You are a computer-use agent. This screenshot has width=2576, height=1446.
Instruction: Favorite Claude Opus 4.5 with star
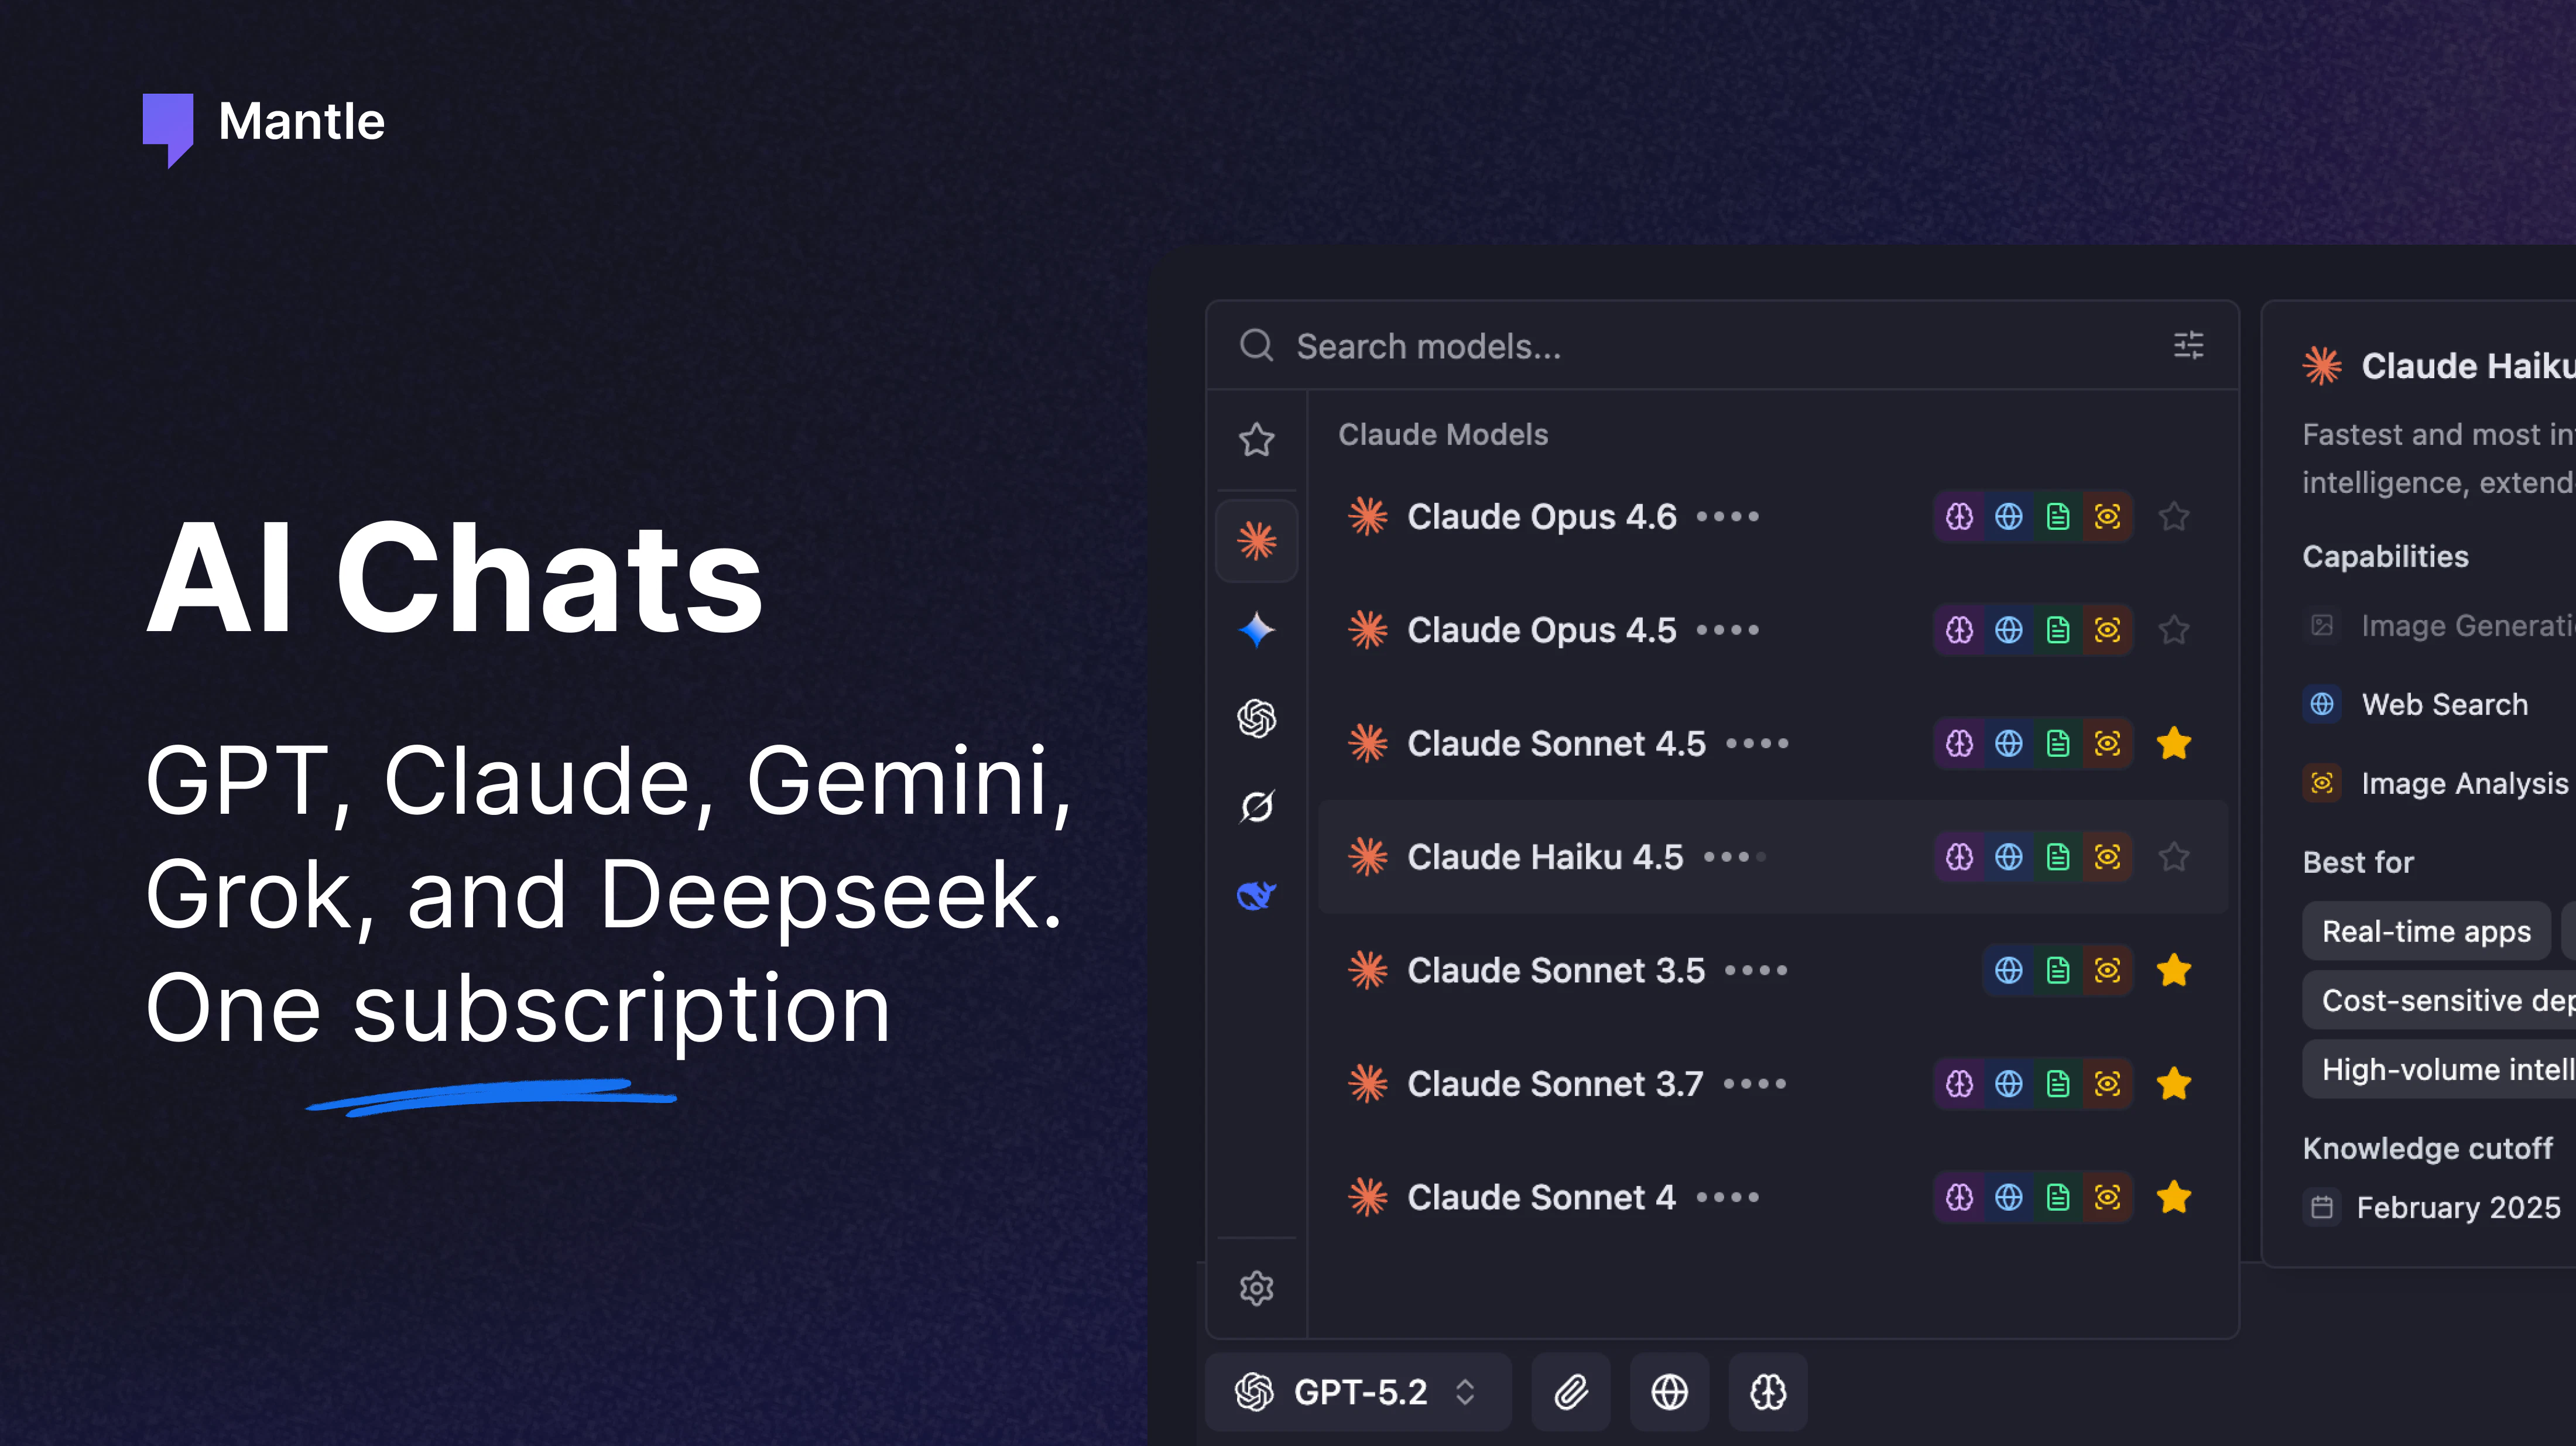pos(2174,630)
